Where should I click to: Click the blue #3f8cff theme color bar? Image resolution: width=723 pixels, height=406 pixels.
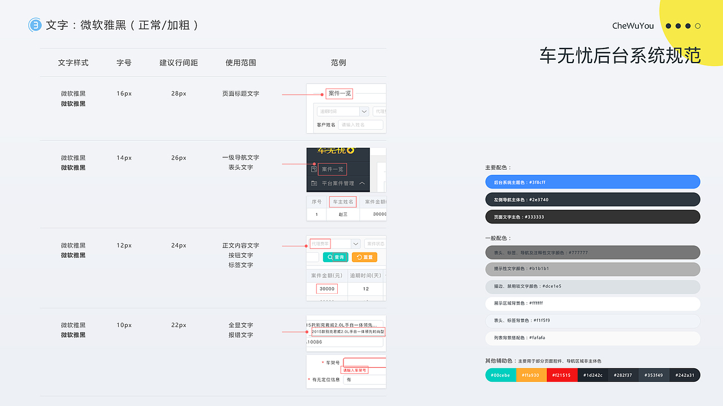pyautogui.click(x=593, y=182)
